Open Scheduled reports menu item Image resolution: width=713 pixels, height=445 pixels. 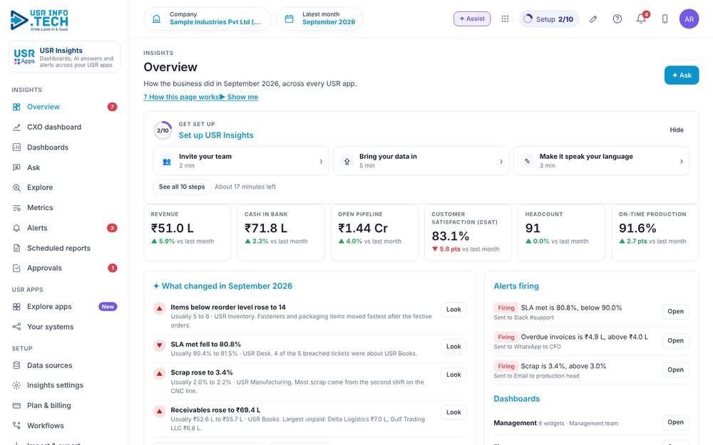65,248
